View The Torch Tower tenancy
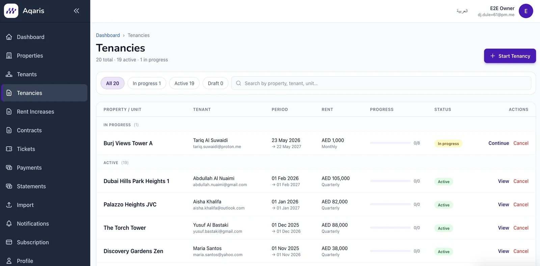540x266 pixels. [504, 228]
